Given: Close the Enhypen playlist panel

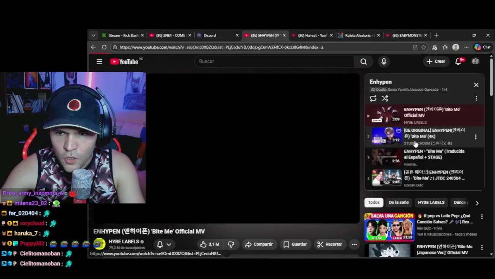Looking at the screenshot, I should click(x=476, y=85).
